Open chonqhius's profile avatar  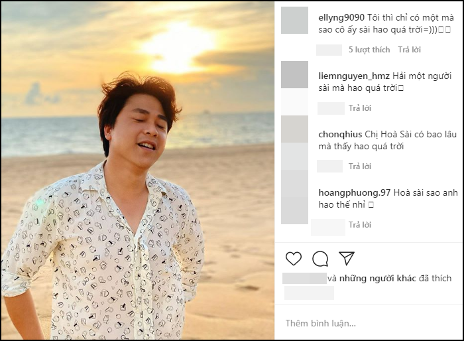click(295, 129)
